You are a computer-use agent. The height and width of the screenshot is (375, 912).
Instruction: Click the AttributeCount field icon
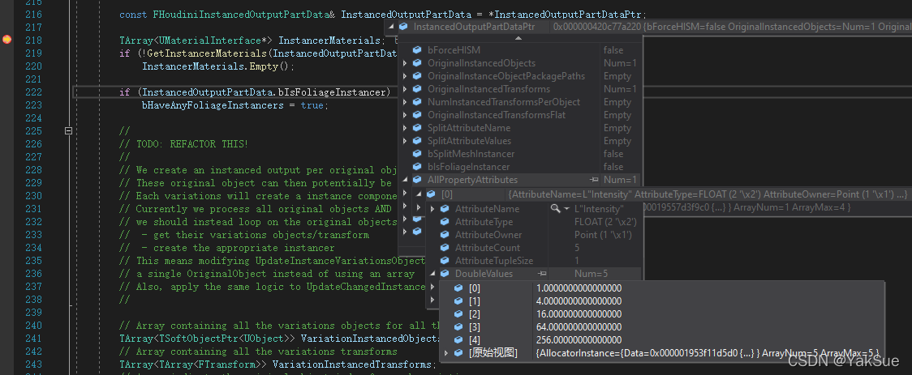pyautogui.click(x=445, y=248)
